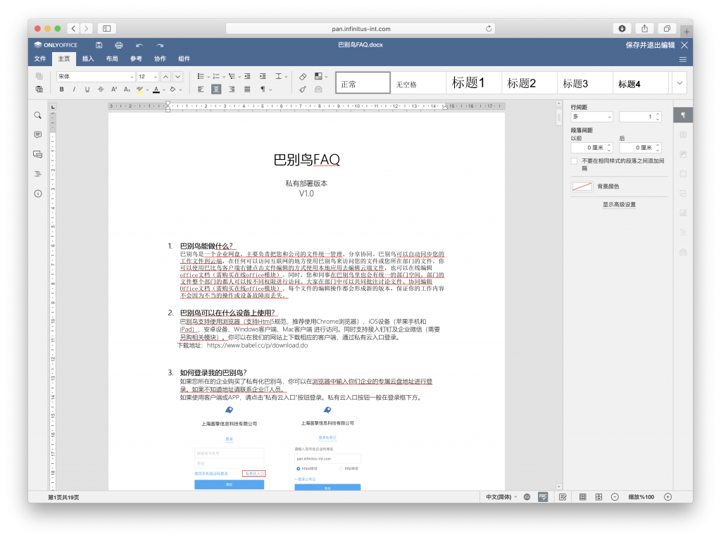Click 保存并退出编辑 to save and exit
721x540 pixels.
[x=650, y=45]
